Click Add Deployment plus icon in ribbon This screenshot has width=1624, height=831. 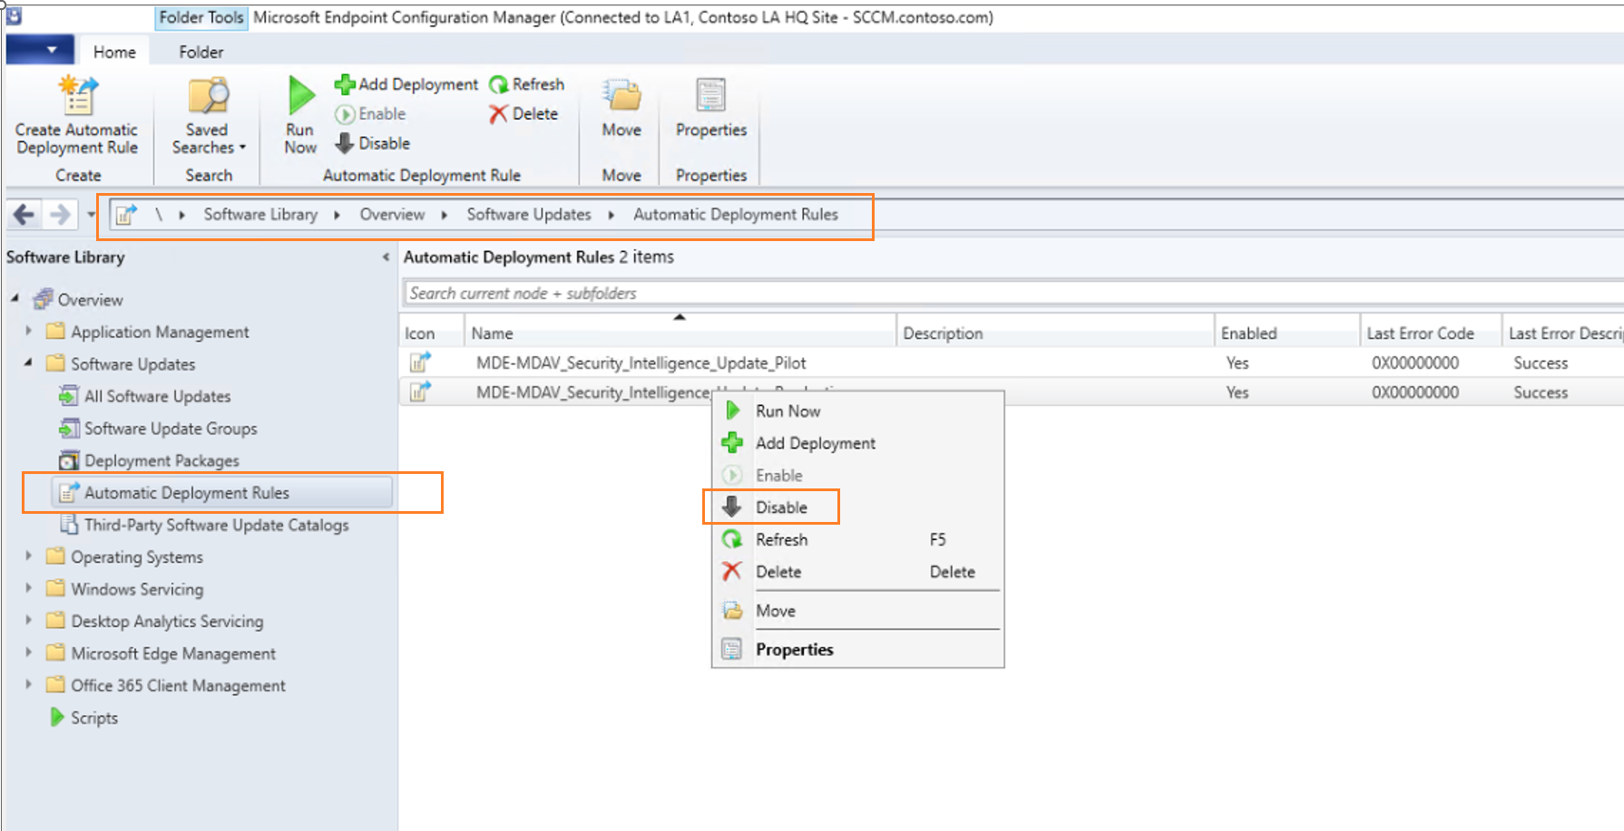coord(345,84)
